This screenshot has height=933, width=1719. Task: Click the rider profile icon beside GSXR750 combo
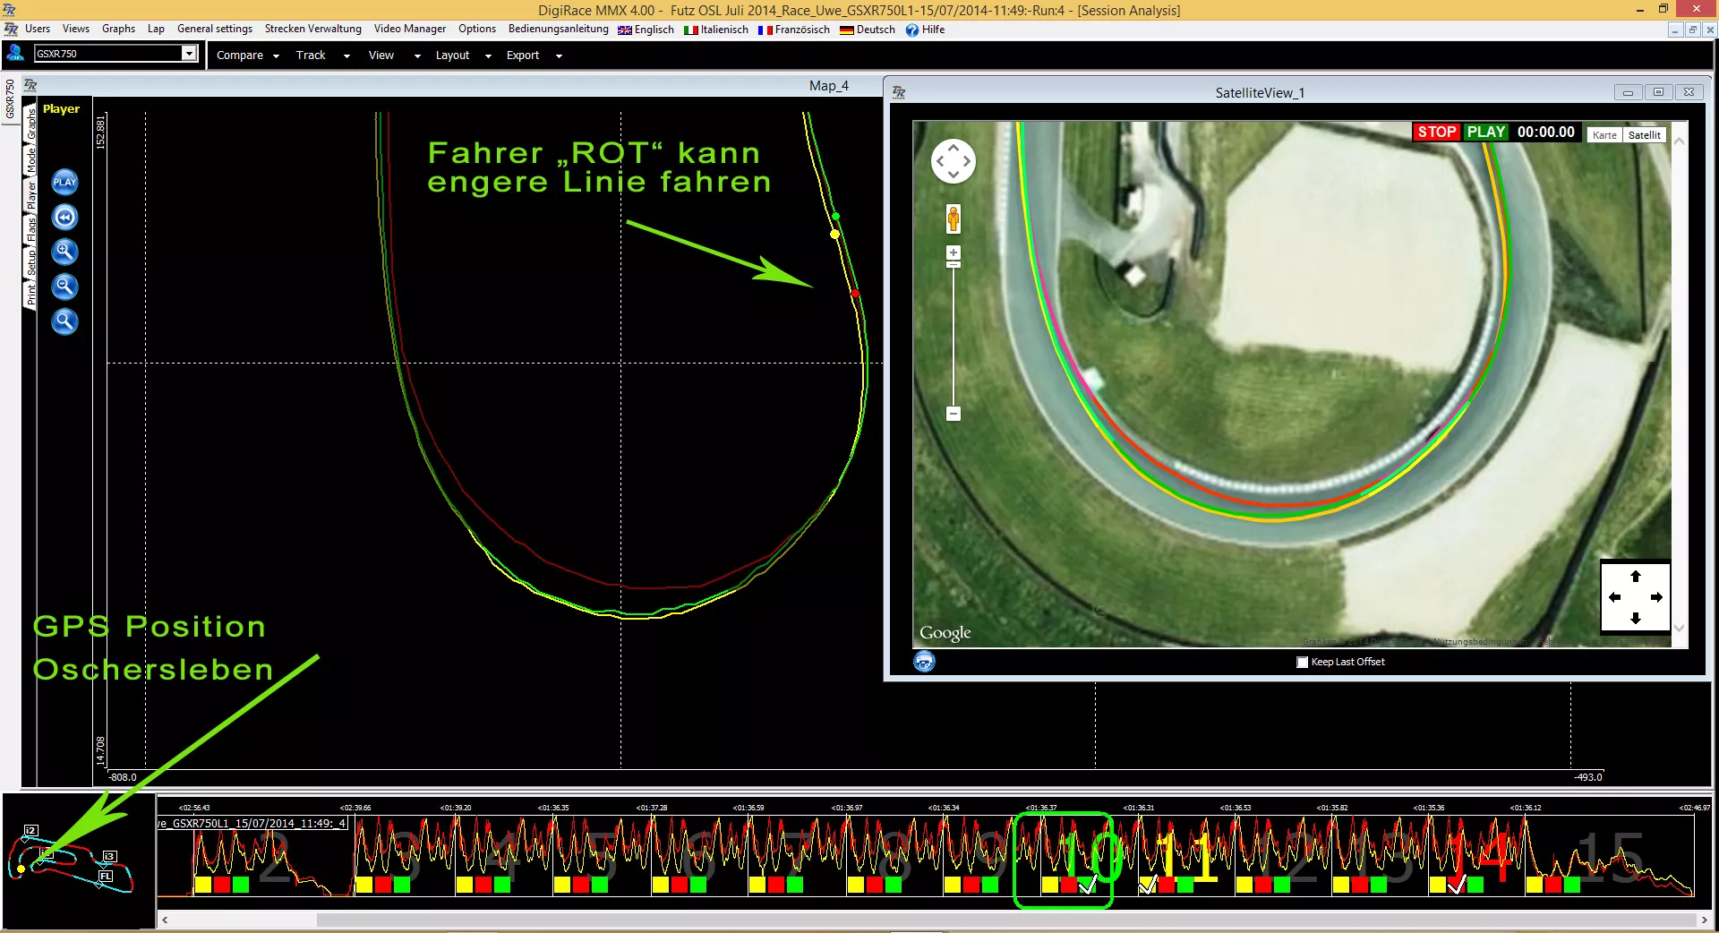tap(15, 53)
